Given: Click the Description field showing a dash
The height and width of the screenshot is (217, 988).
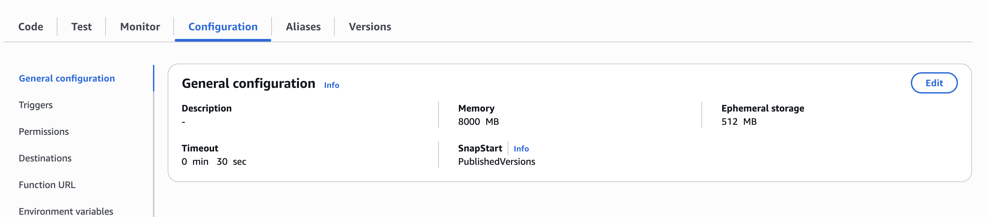Looking at the screenshot, I should pyautogui.click(x=183, y=122).
